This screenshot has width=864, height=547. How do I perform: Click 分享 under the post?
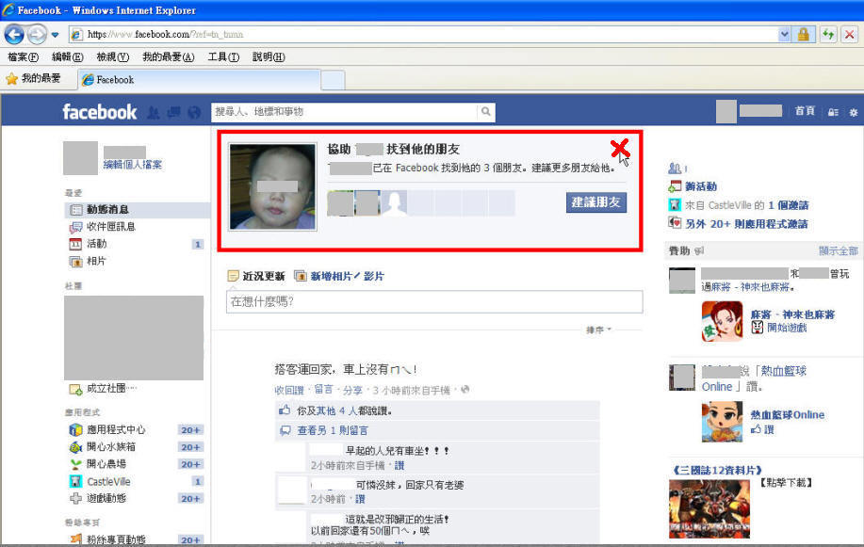[x=352, y=390]
